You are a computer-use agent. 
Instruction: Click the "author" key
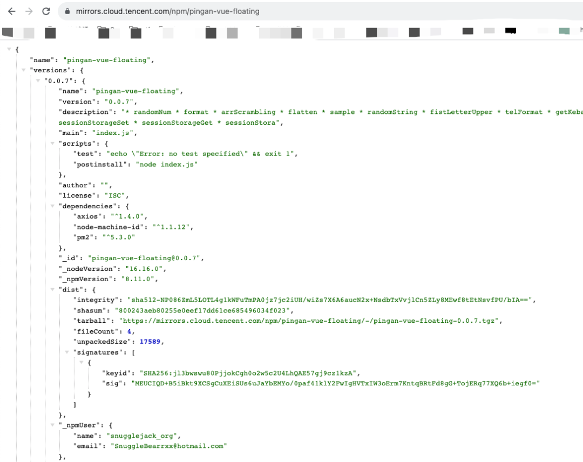click(x=74, y=185)
